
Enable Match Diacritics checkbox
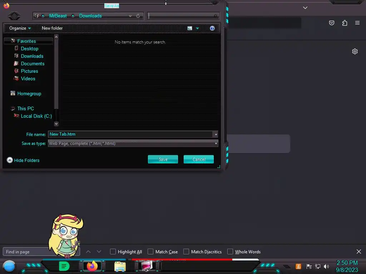pos(186,252)
